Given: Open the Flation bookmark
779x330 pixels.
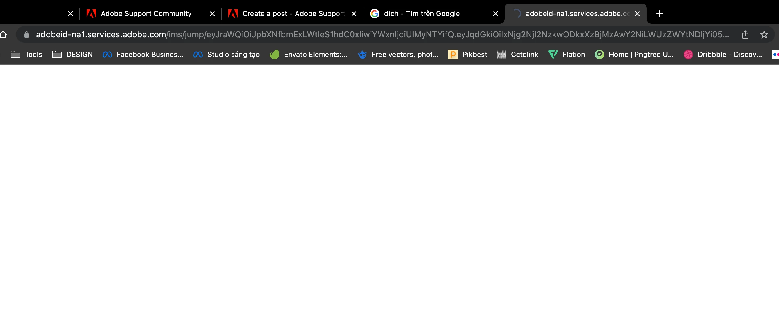Looking at the screenshot, I should point(567,55).
